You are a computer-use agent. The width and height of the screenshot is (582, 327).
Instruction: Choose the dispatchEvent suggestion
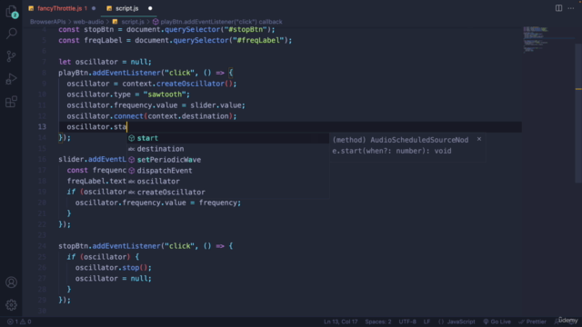228,171
